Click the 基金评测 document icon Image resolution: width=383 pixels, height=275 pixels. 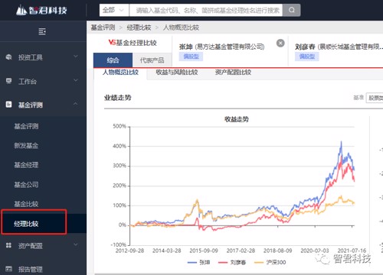pos(8,105)
